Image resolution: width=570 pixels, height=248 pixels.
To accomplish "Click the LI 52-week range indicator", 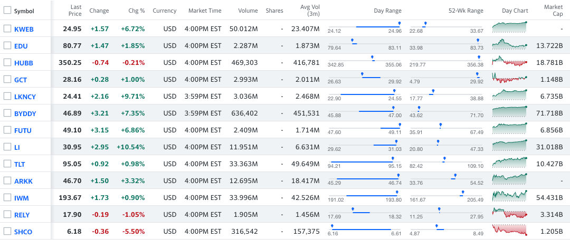I will (438, 142).
